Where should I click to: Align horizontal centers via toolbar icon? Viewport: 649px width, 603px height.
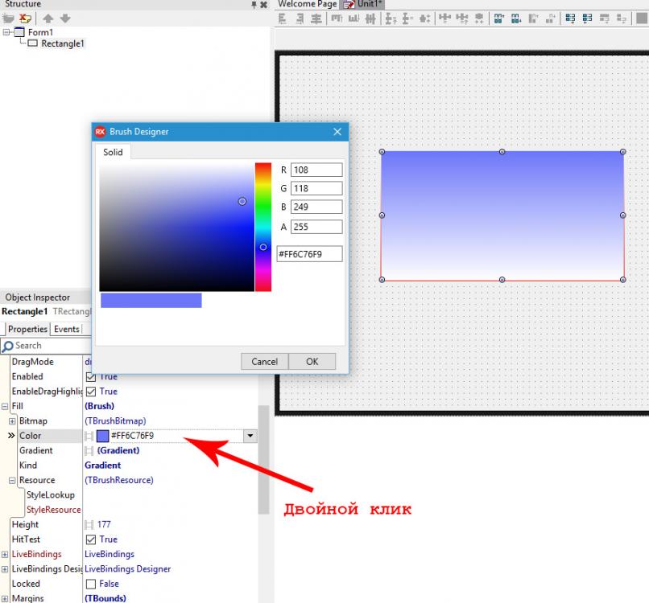(316, 18)
